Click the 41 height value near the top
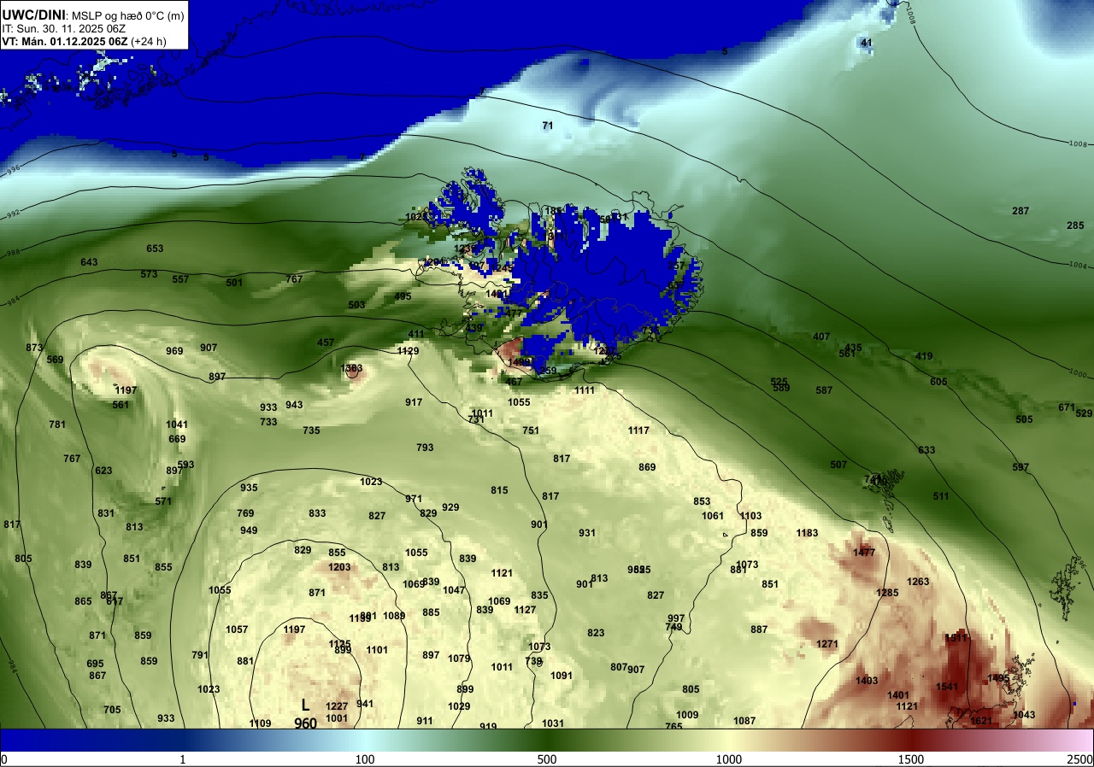 867,43
